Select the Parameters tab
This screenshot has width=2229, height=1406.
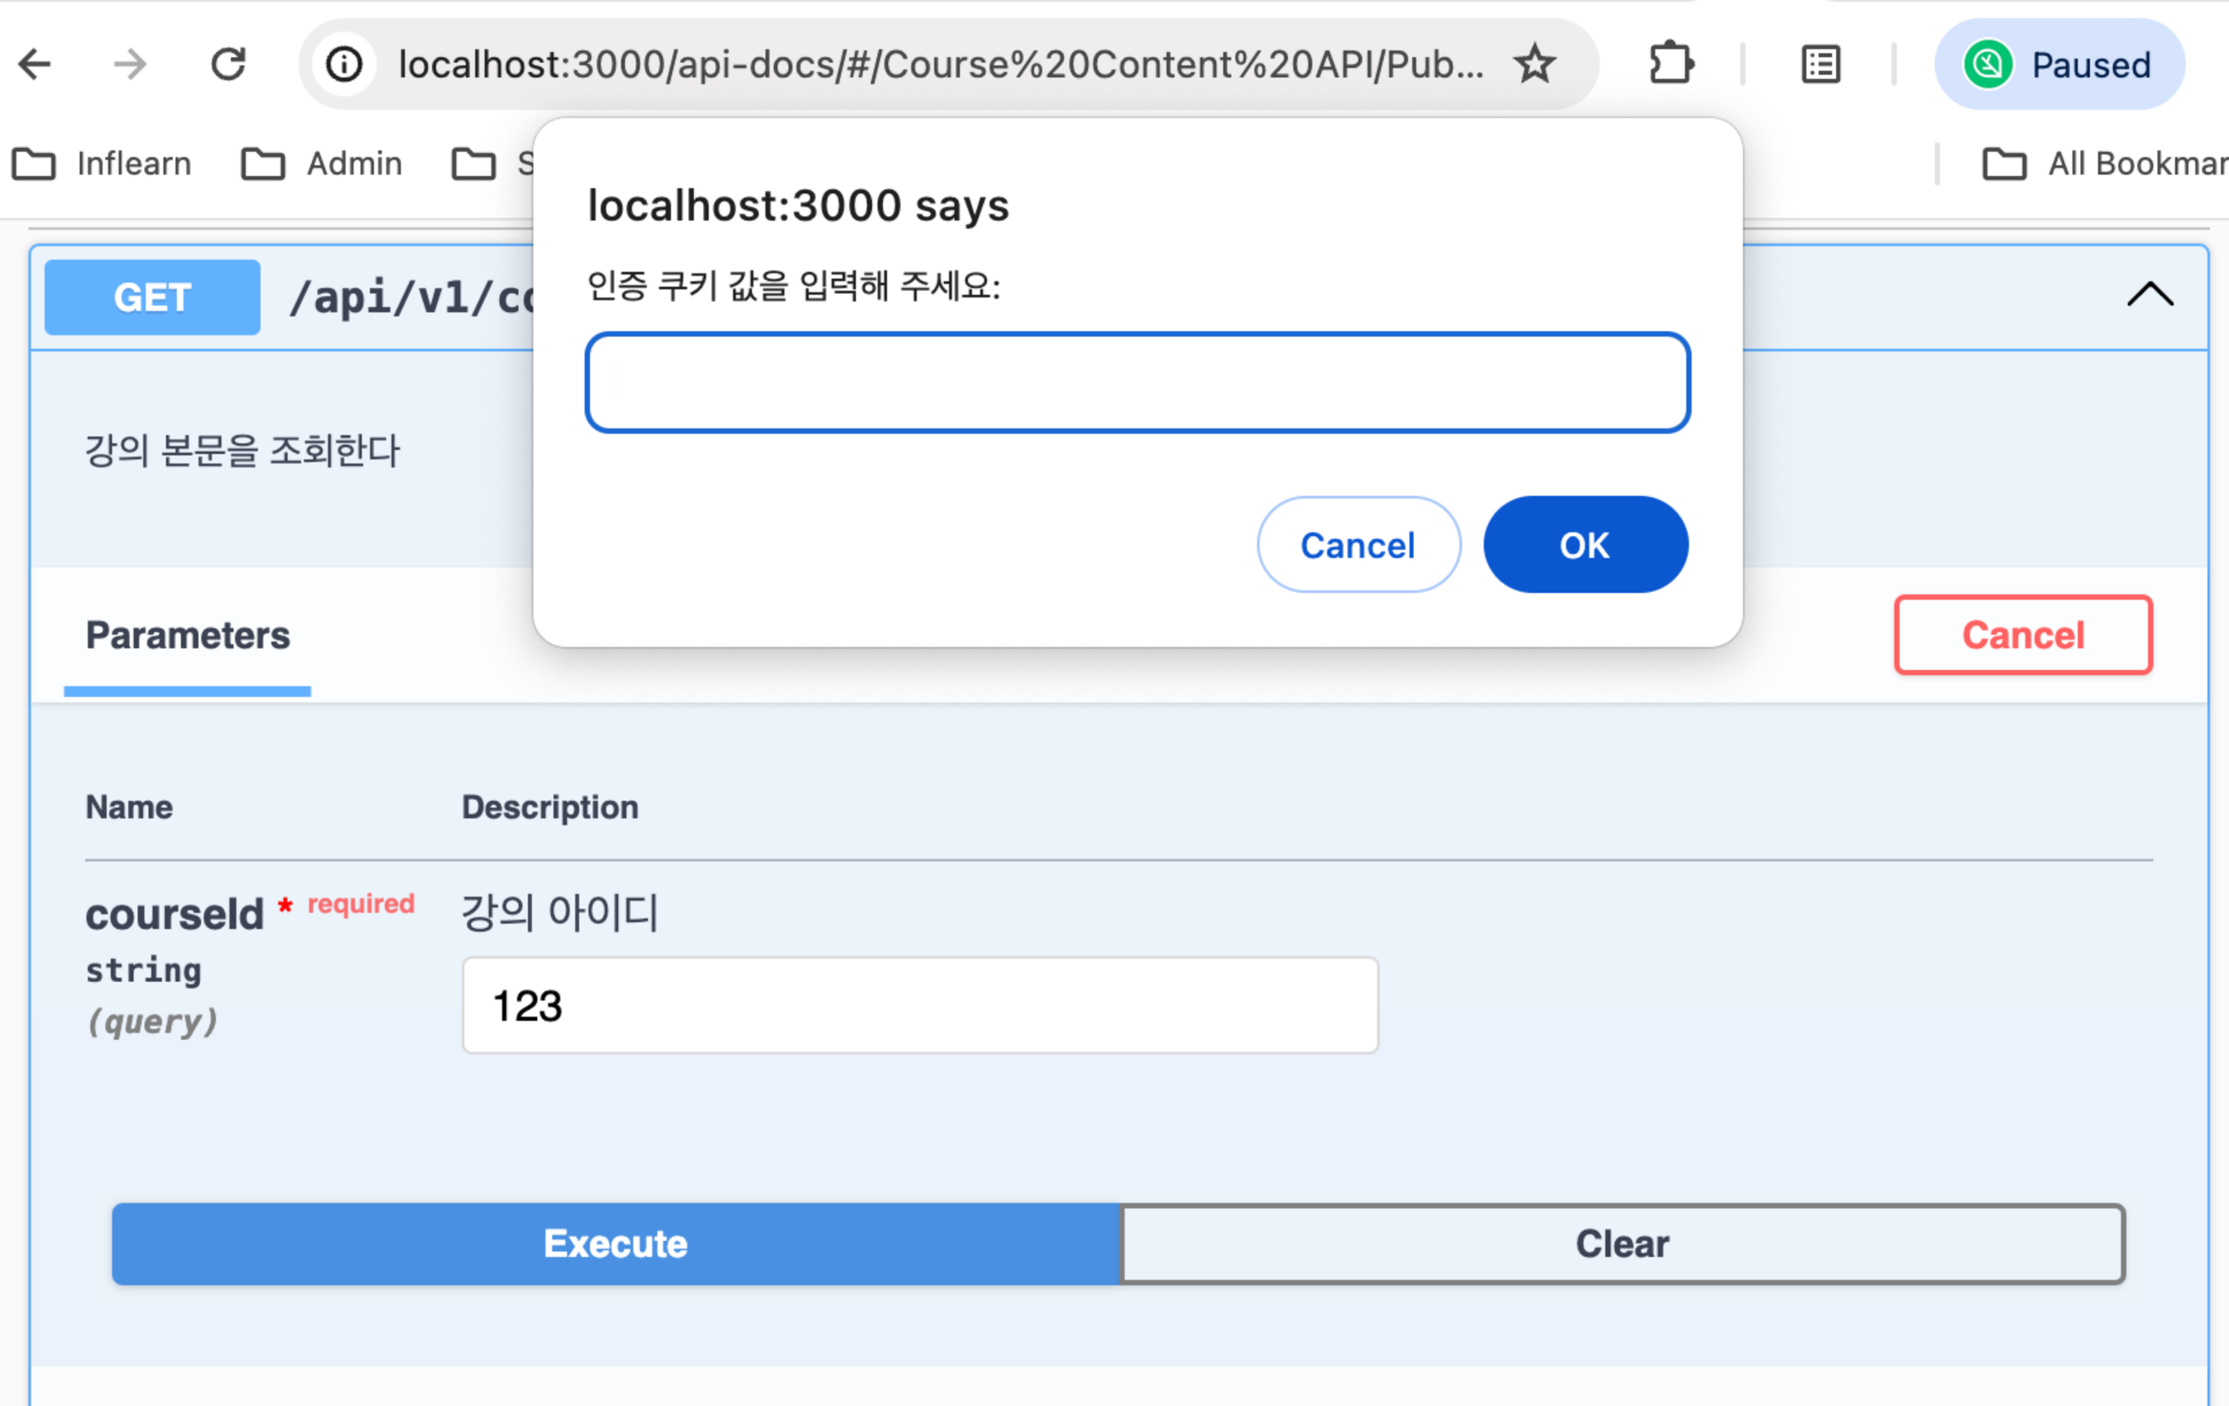[x=188, y=635]
